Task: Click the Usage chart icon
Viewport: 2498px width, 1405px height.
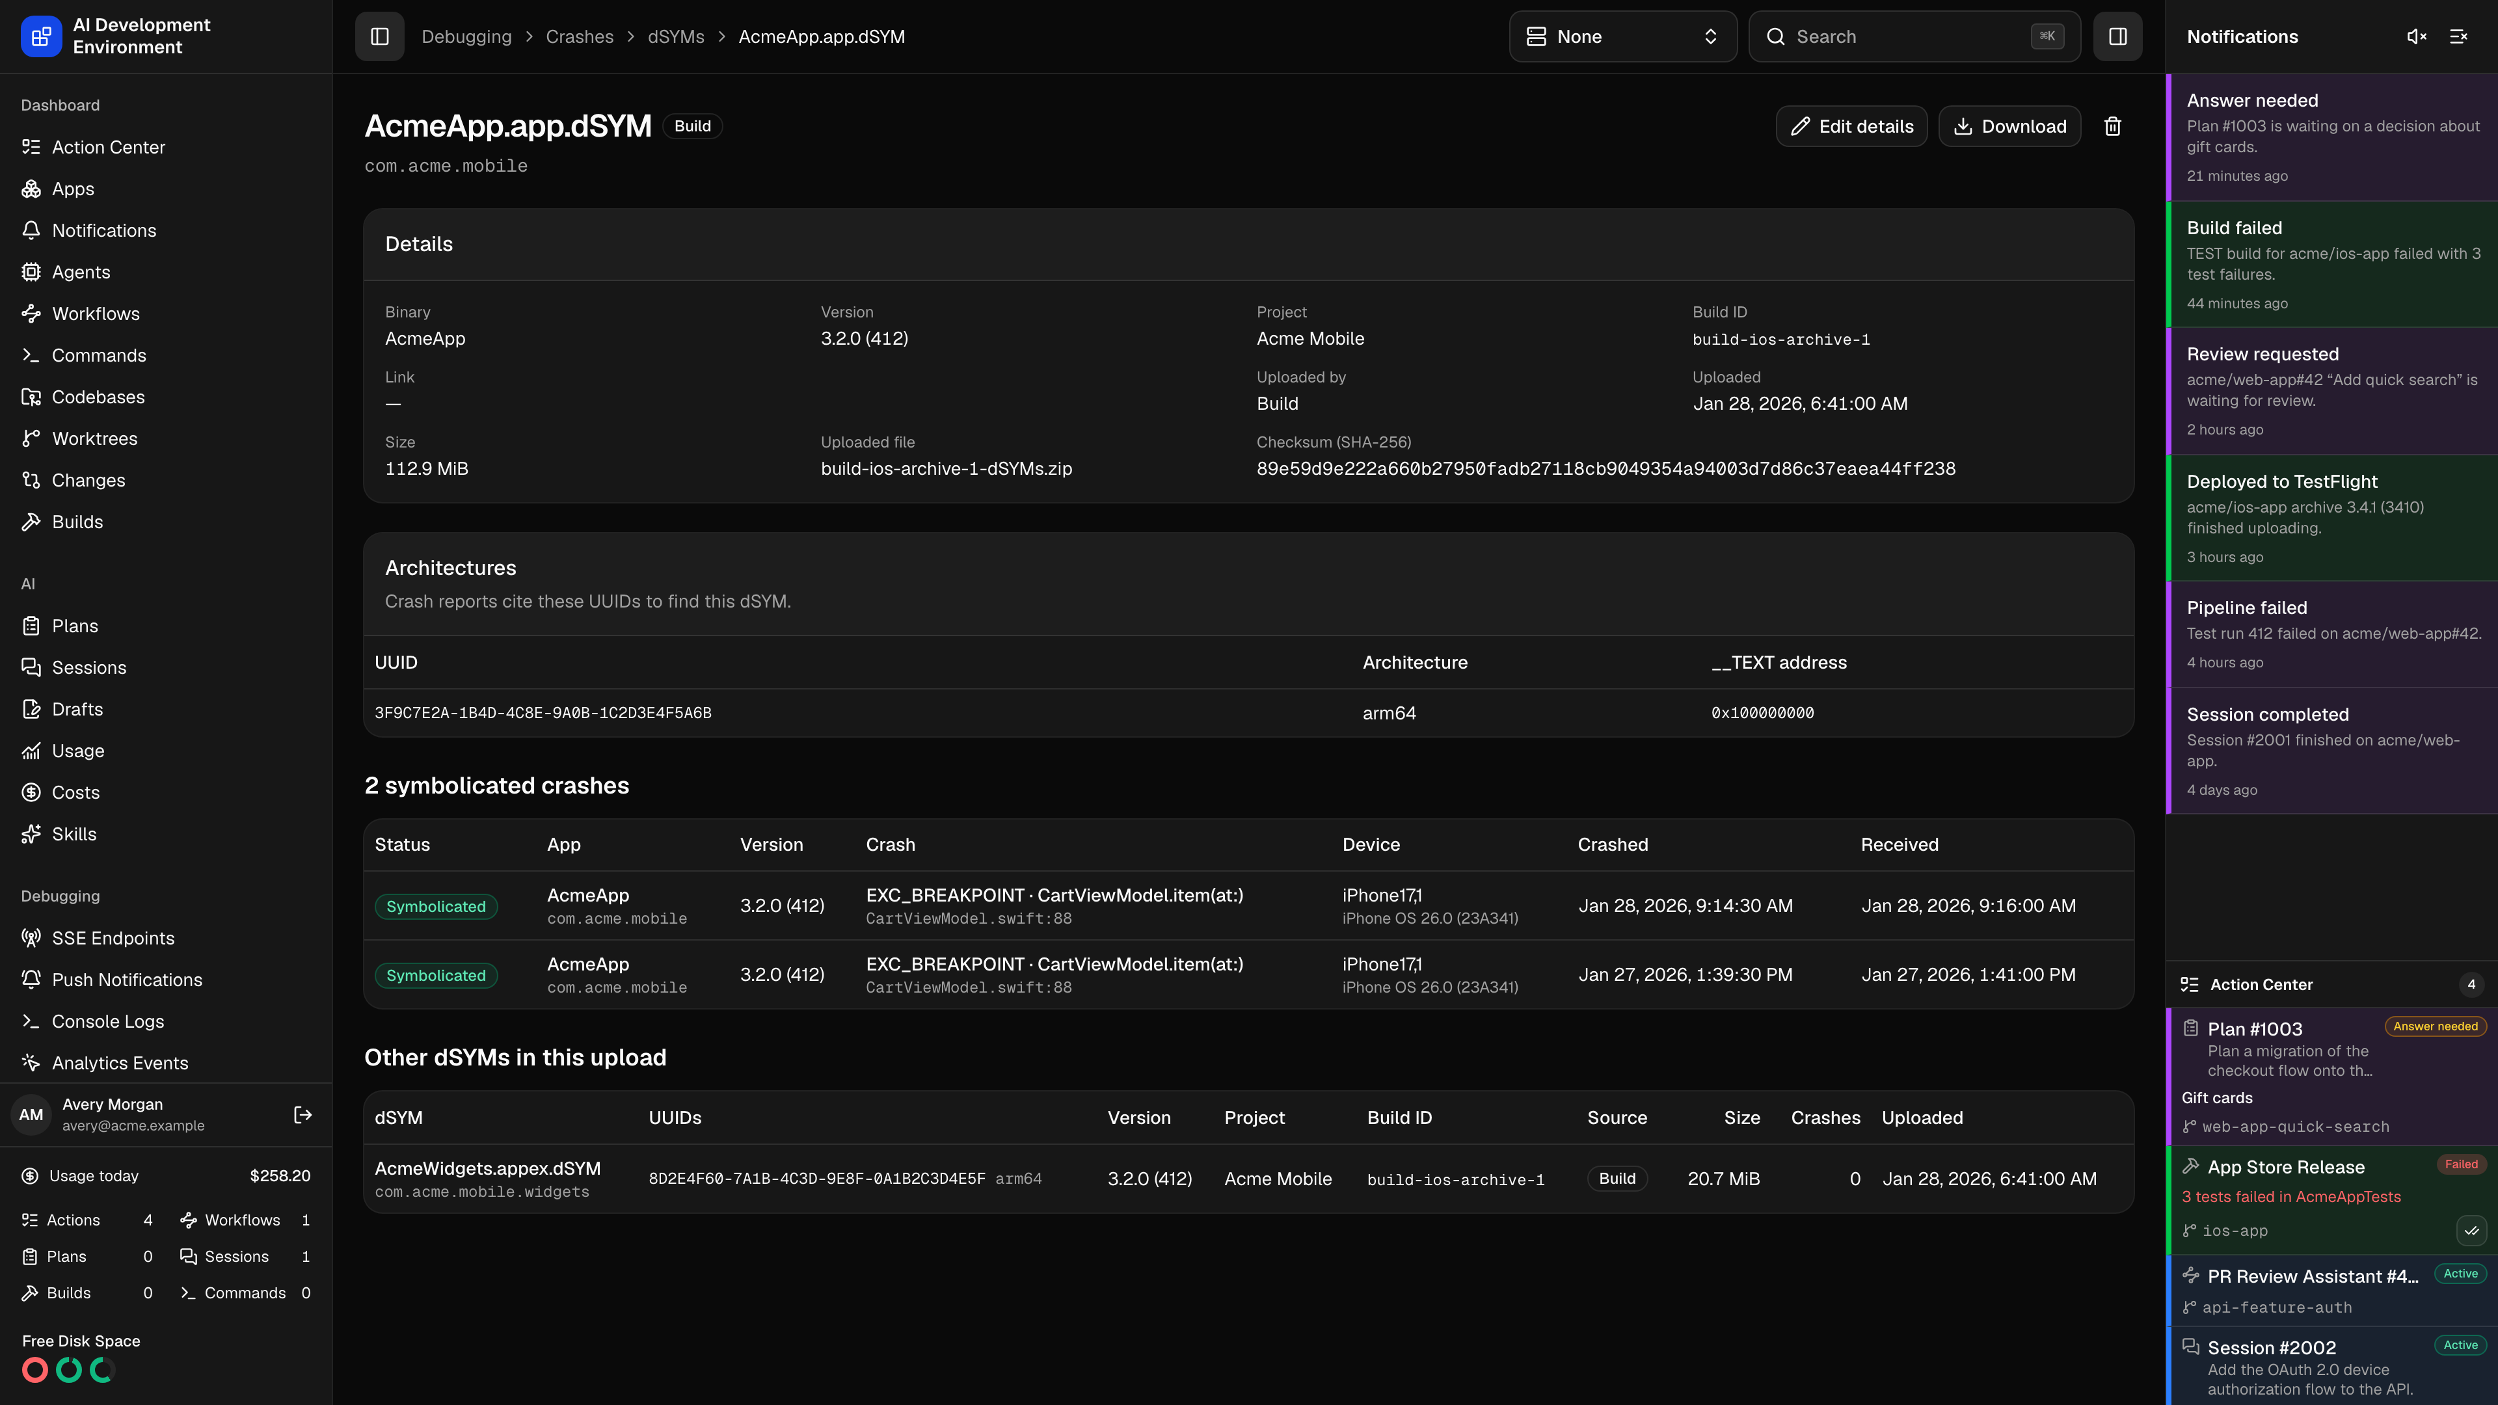Action: tap(31, 751)
